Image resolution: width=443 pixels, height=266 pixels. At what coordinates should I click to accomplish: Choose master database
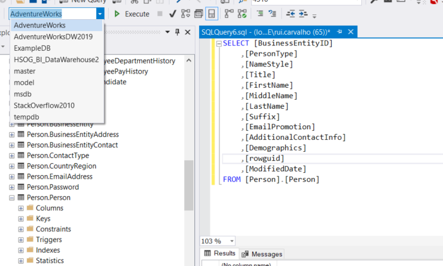point(57,71)
